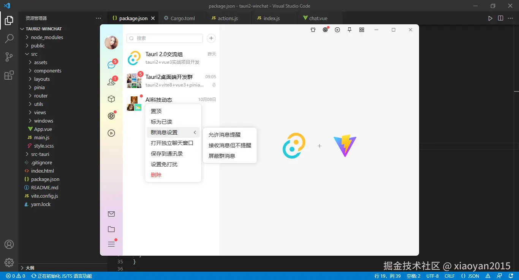Image resolution: width=519 pixels, height=280 pixels.
Task: Click the plus button beside search box
Action: click(211, 38)
